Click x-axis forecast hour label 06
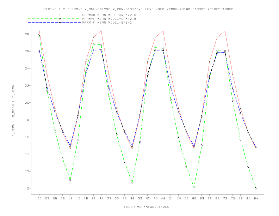Screen dimensions: 279x216 (x=55, y=198)
